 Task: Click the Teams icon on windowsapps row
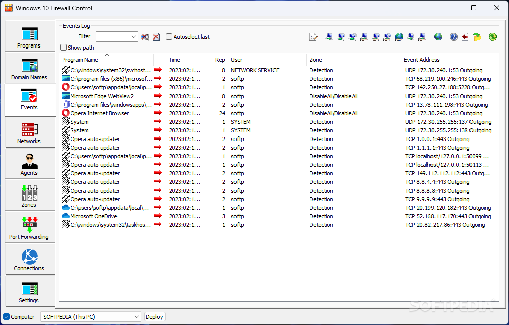pos(66,104)
